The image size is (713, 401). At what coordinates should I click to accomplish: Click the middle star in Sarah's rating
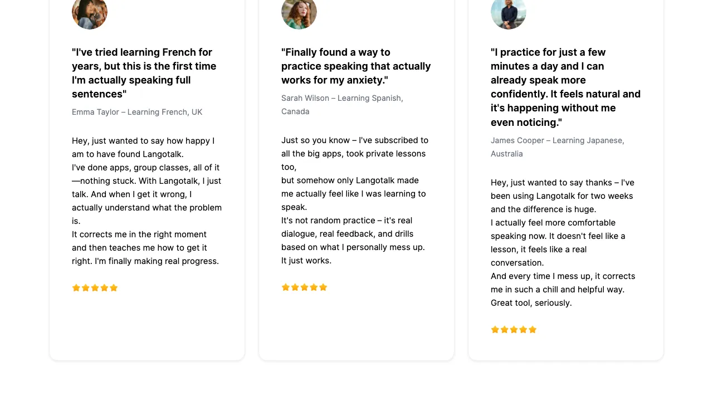coord(305,287)
